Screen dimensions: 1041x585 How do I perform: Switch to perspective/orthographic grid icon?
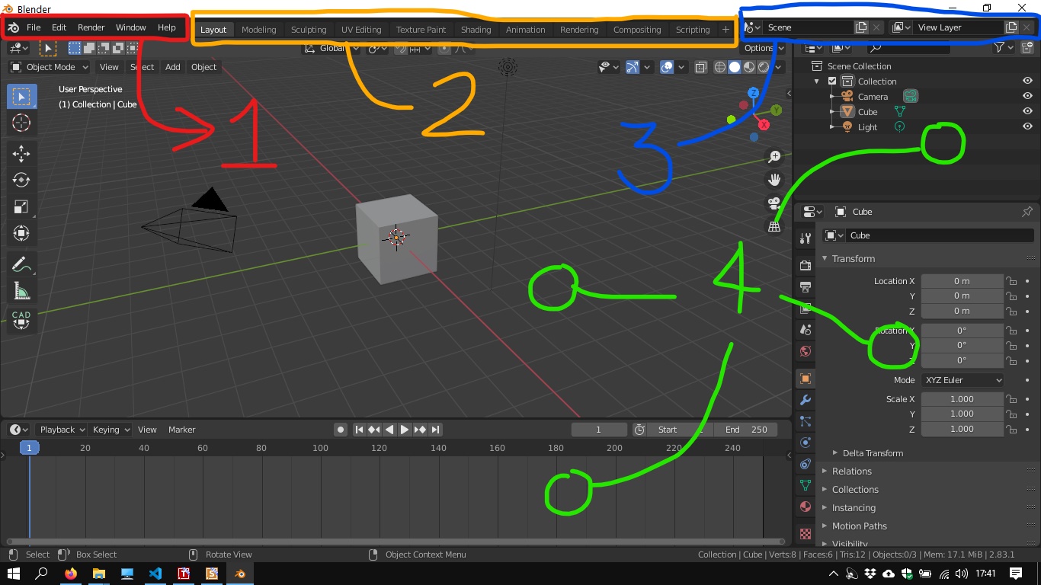774,226
